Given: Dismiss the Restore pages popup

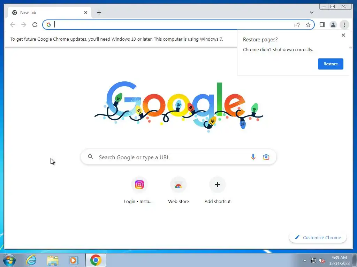Looking at the screenshot, I should coord(343,35).
